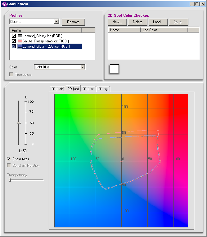Click gray color swatch of Lomond_Glossy.icc
The width and height of the screenshot is (207, 237).
(x=20, y=36)
